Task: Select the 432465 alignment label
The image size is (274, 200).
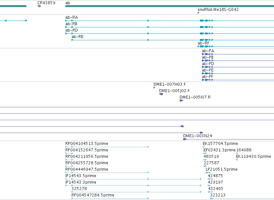Action: pyautogui.click(x=216, y=189)
